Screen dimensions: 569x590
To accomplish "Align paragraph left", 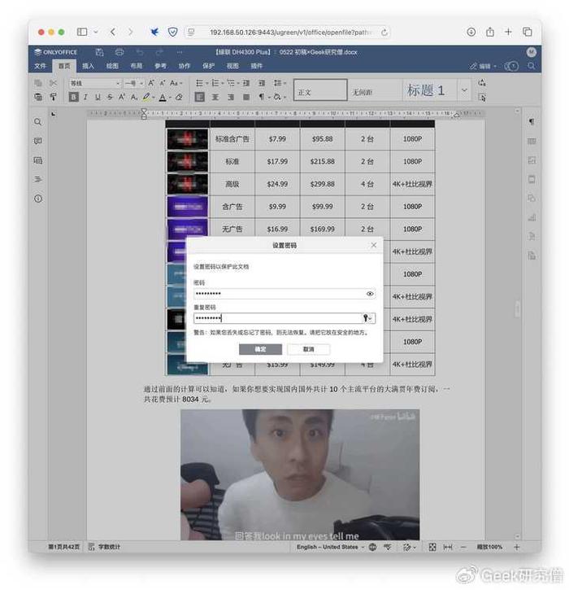I will (x=200, y=97).
